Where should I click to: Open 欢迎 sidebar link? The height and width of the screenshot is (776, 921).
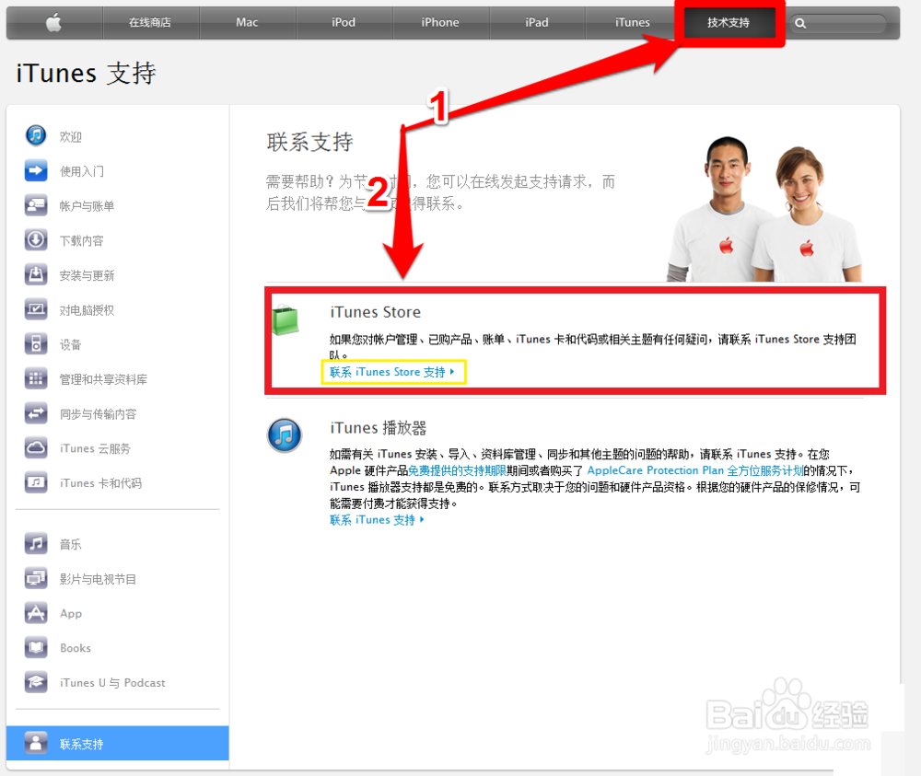tap(71, 137)
